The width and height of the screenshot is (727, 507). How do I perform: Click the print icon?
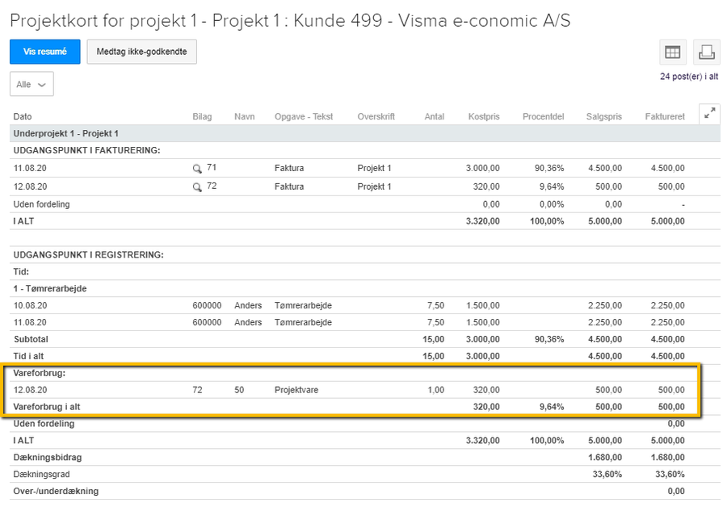[707, 52]
